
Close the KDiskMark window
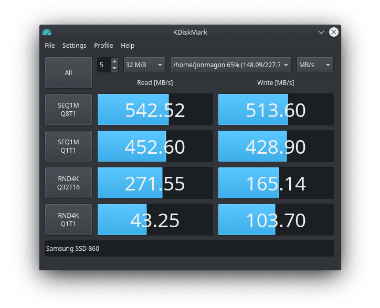[x=334, y=32]
